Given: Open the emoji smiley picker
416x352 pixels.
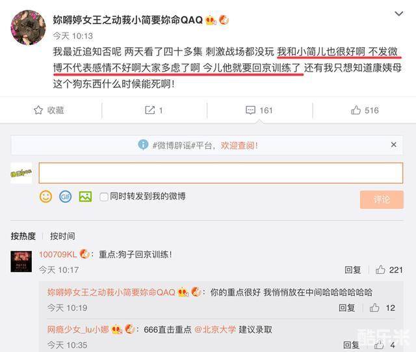Looking at the screenshot, I should click(x=45, y=196).
